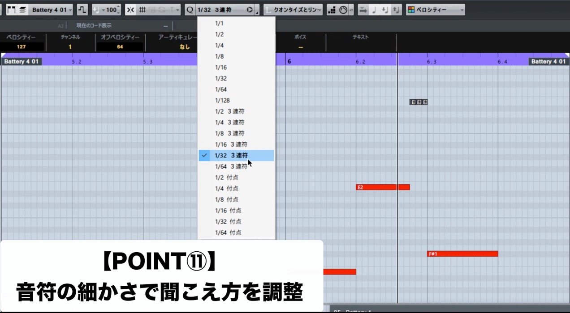Pick 1/16 付点 dotted entry

pos(236,211)
